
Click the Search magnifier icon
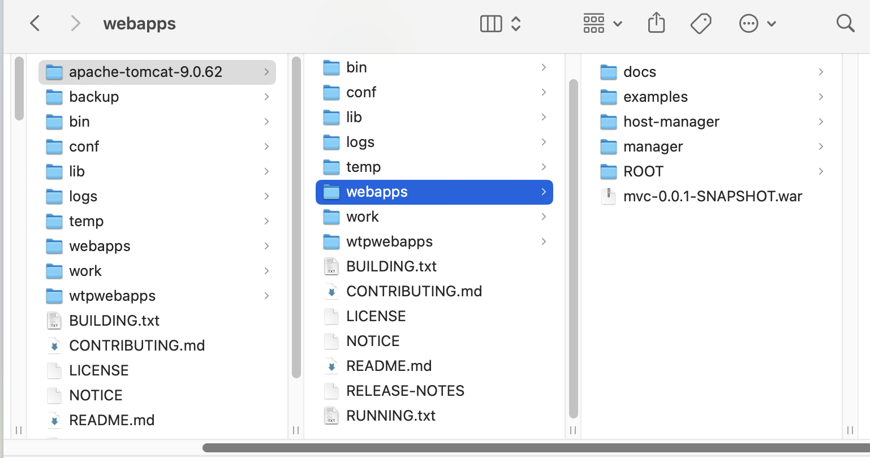pyautogui.click(x=845, y=23)
